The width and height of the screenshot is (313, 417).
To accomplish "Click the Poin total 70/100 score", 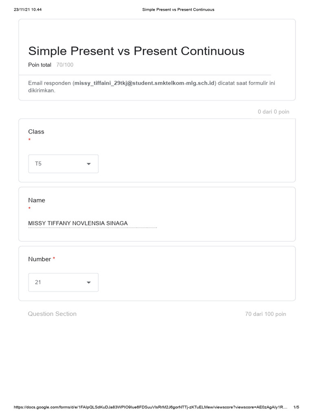I will [51, 65].
